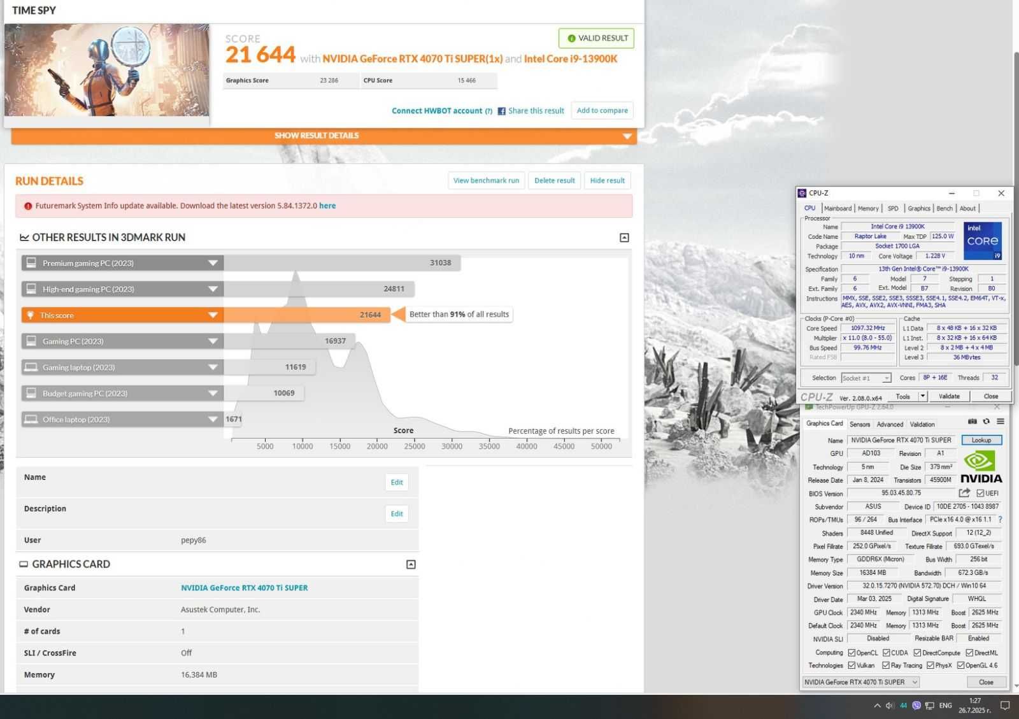Toggle the OpenGL 4.6 checkbox in GPU-Z
This screenshot has height=719, width=1019.
pyautogui.click(x=960, y=666)
